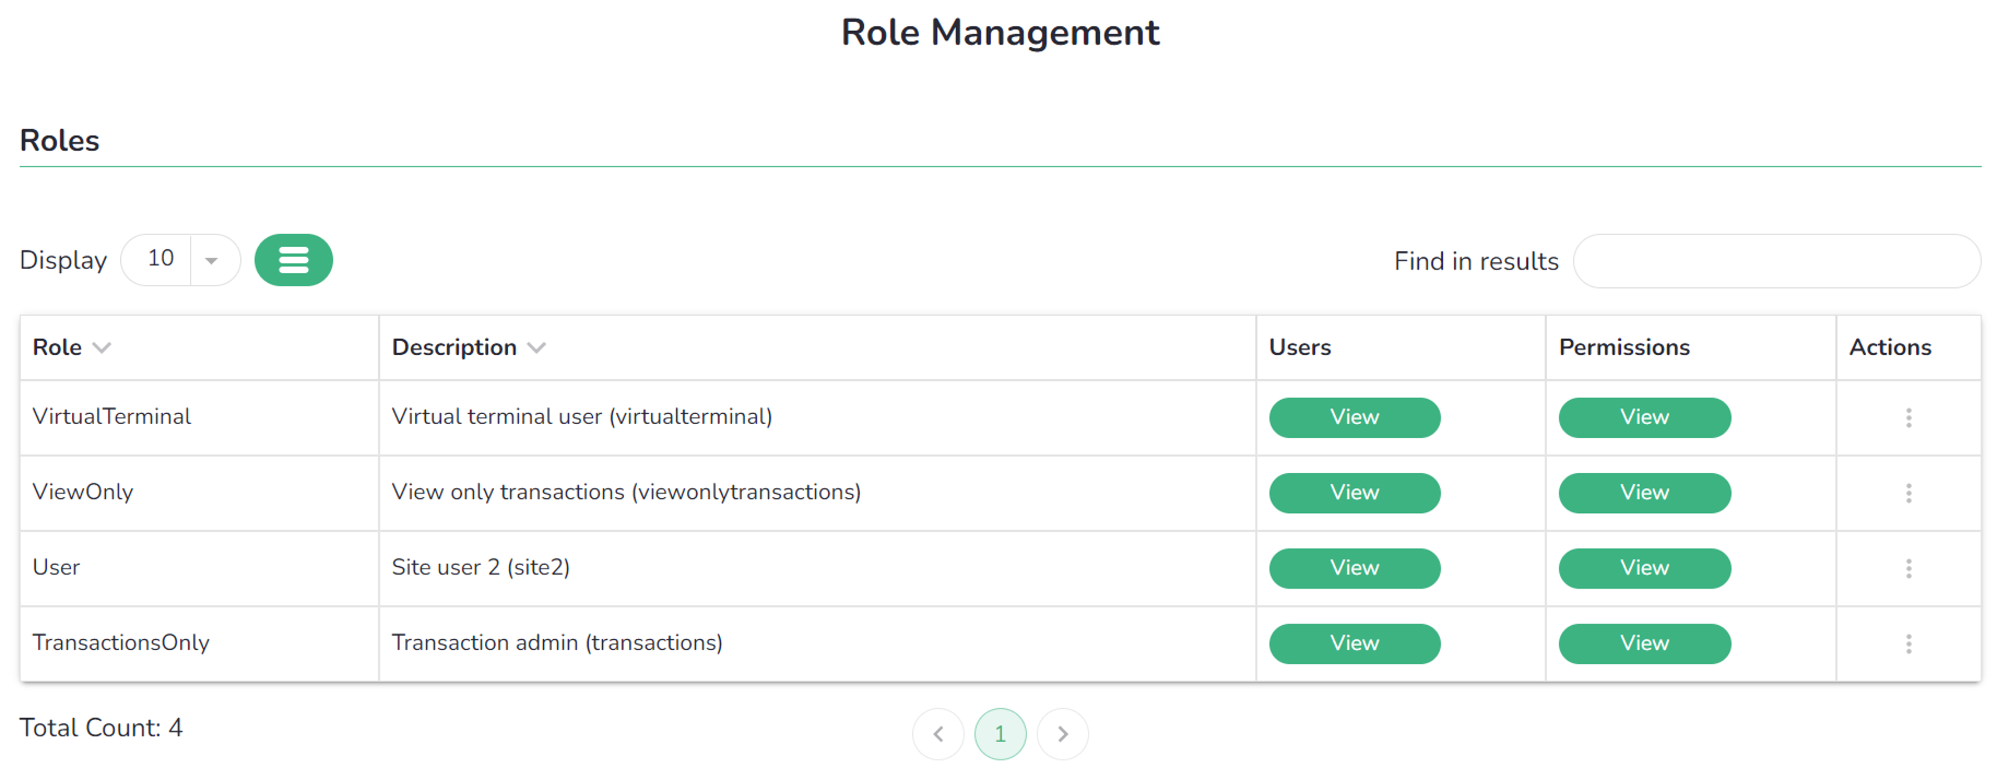This screenshot has width=1997, height=780.
Task: Go to previous page arrow
Action: 938,733
